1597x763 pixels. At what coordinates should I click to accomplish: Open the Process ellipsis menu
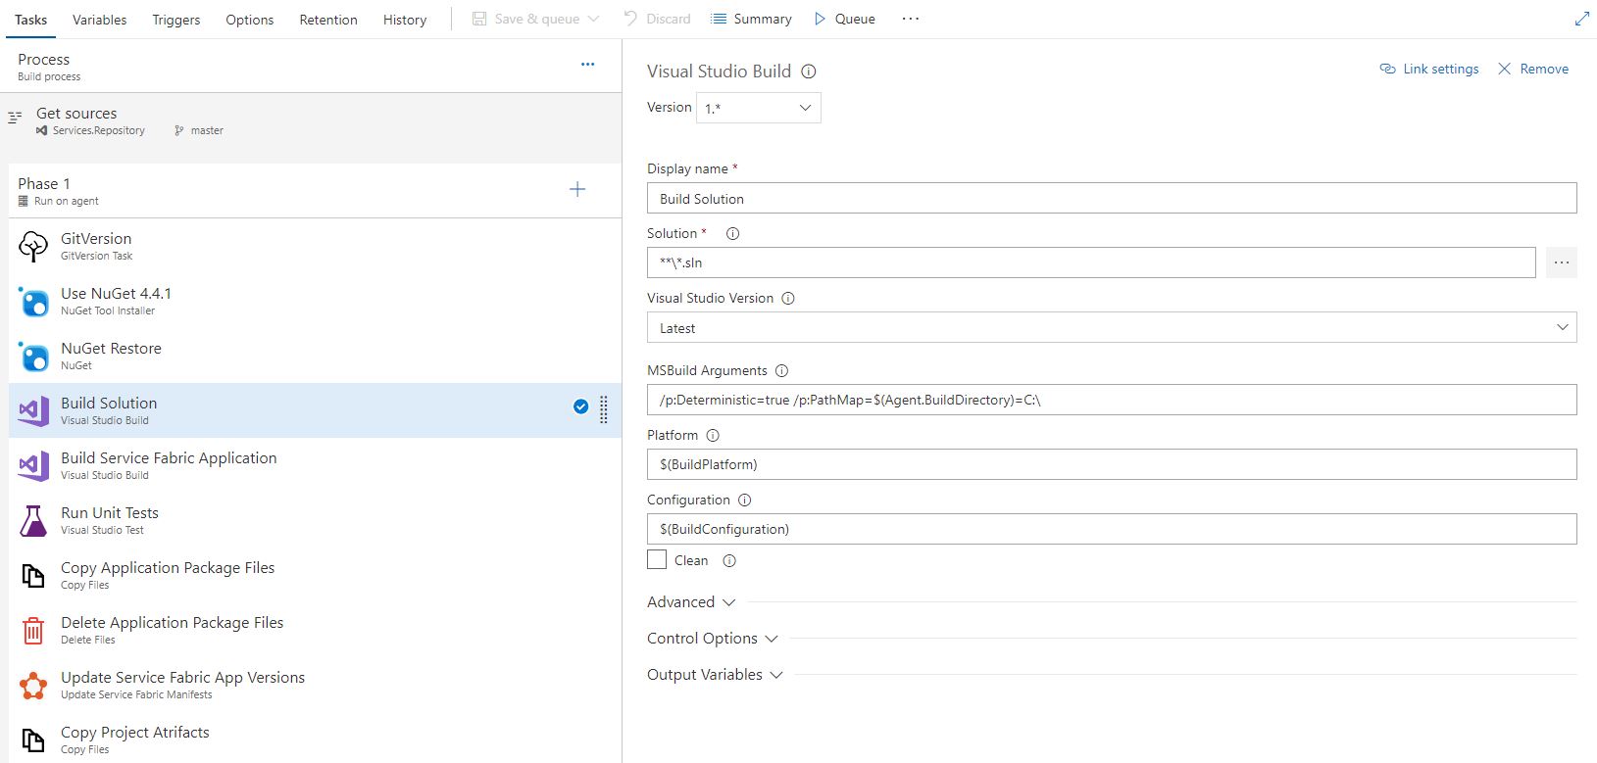pos(587,65)
